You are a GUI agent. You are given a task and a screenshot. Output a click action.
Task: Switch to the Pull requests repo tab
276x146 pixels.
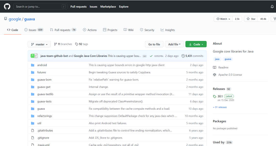(63, 30)
